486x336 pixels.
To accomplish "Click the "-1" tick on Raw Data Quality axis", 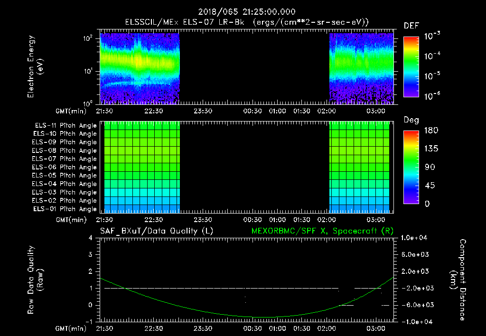I will point(89,322).
